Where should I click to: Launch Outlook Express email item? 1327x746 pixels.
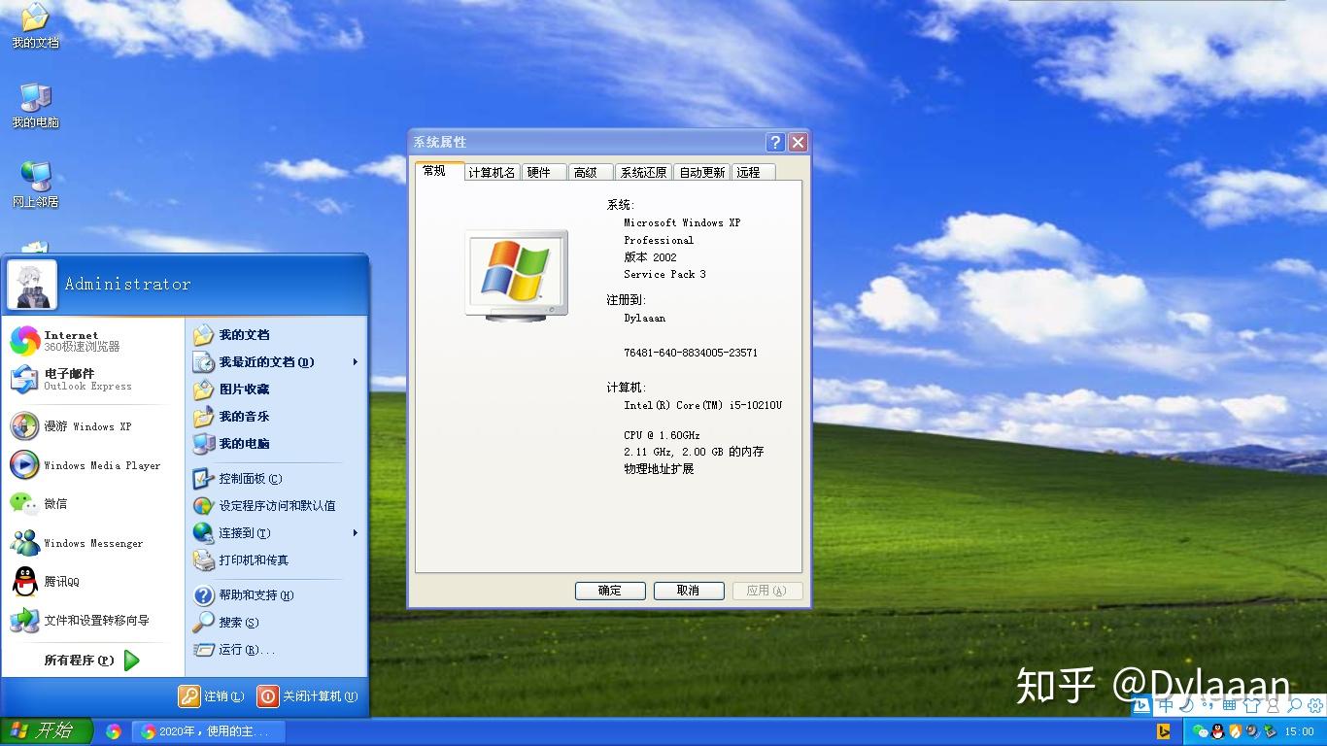93,380
